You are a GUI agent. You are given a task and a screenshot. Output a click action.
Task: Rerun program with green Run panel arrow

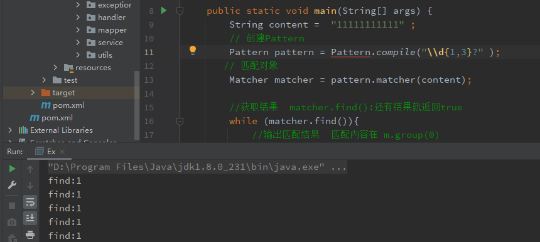pos(12,169)
